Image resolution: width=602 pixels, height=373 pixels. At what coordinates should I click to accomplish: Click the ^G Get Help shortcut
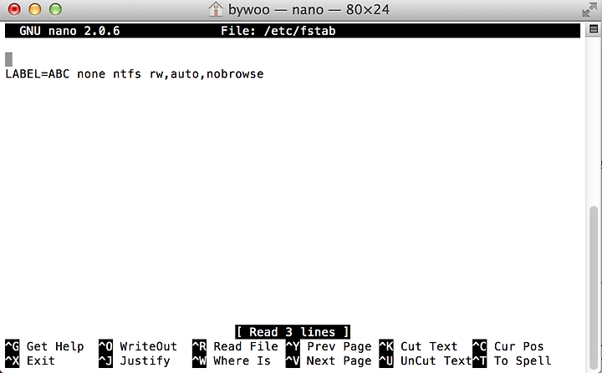[44, 346]
